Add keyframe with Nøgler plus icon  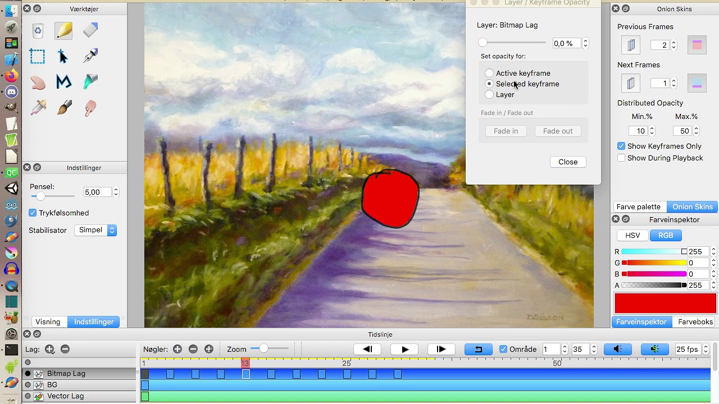coord(178,349)
